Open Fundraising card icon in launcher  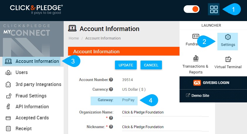[195, 37]
